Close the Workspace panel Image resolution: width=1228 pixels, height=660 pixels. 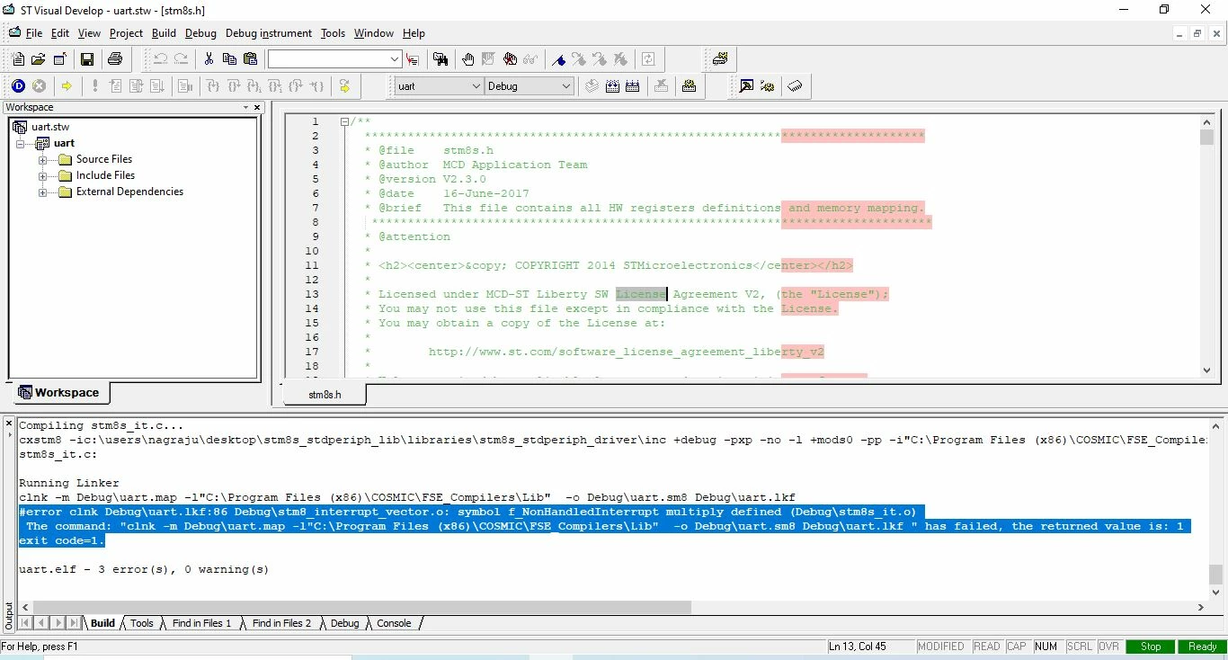pyautogui.click(x=257, y=107)
